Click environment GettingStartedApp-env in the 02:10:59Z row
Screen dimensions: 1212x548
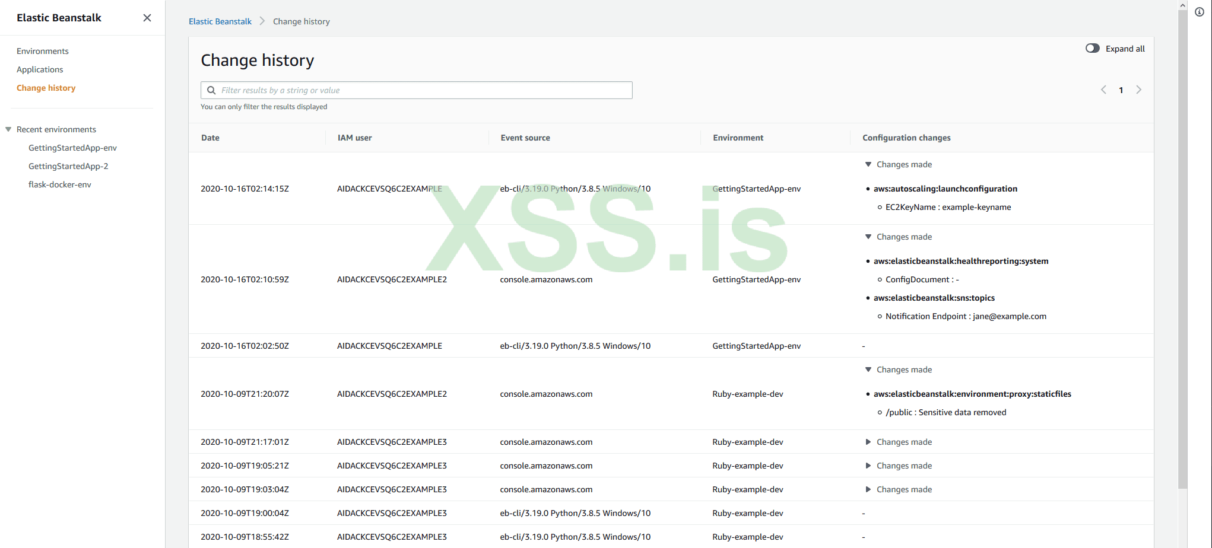[756, 279]
